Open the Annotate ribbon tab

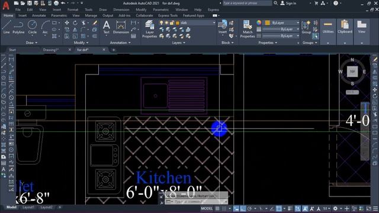(38, 15)
